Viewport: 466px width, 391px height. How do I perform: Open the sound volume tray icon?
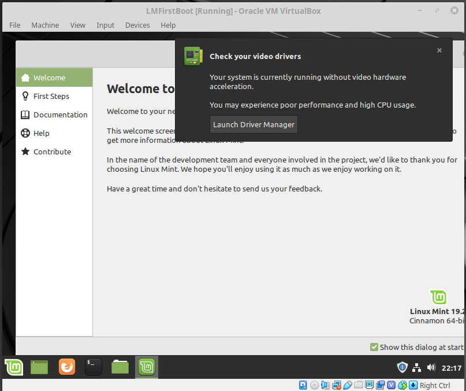pos(431,367)
